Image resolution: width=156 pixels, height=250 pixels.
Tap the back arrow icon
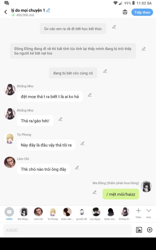6,12
